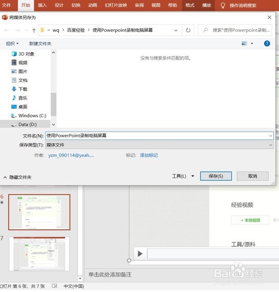The height and width of the screenshot is (292, 279).
Task: Click wq in the address path
Action: click(55, 30)
